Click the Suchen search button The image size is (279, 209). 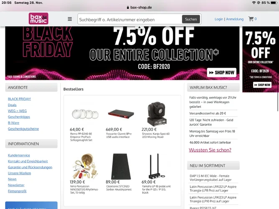point(191,19)
